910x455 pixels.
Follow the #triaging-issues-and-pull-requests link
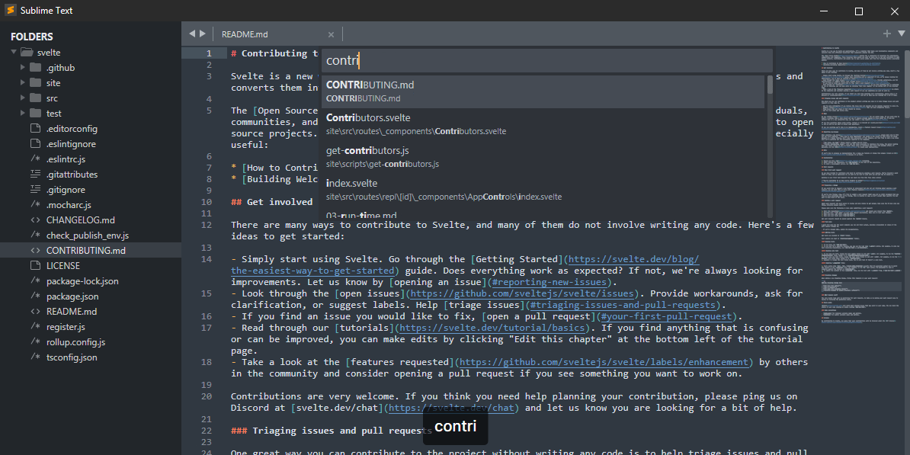(x=624, y=305)
